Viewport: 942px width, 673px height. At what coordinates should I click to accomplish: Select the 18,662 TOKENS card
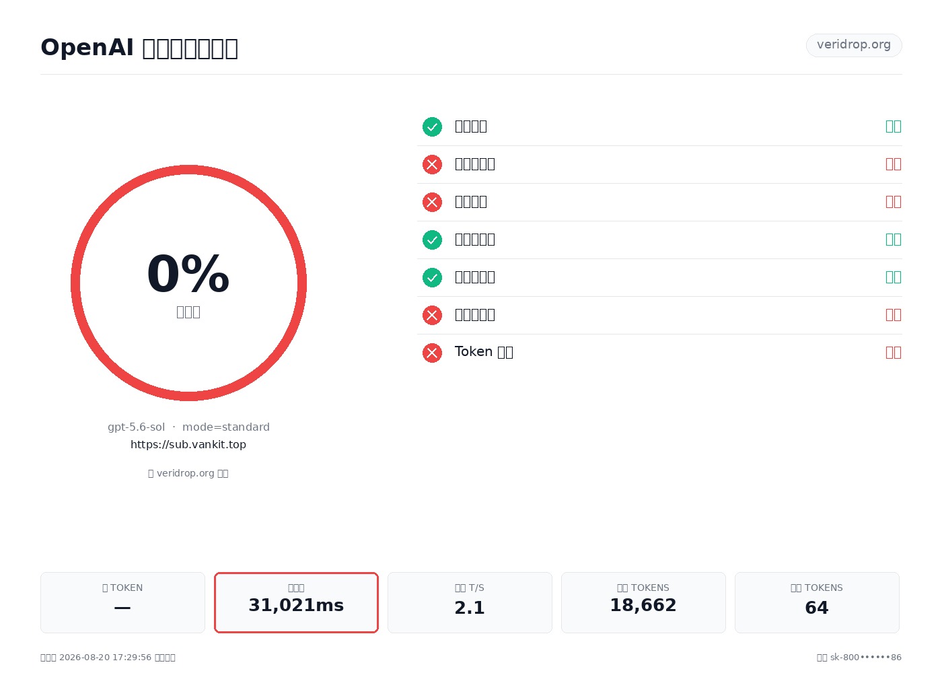(643, 602)
